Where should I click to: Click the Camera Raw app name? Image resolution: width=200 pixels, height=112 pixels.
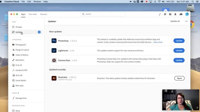click(x=64, y=60)
